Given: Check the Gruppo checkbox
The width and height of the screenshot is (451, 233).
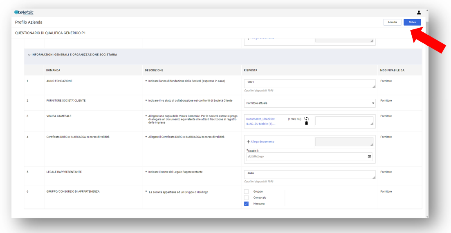Looking at the screenshot, I should click(246, 191).
